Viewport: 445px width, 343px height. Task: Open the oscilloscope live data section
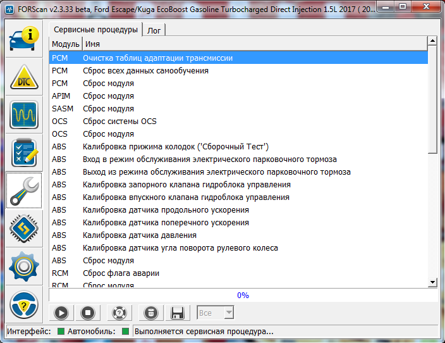[24, 115]
